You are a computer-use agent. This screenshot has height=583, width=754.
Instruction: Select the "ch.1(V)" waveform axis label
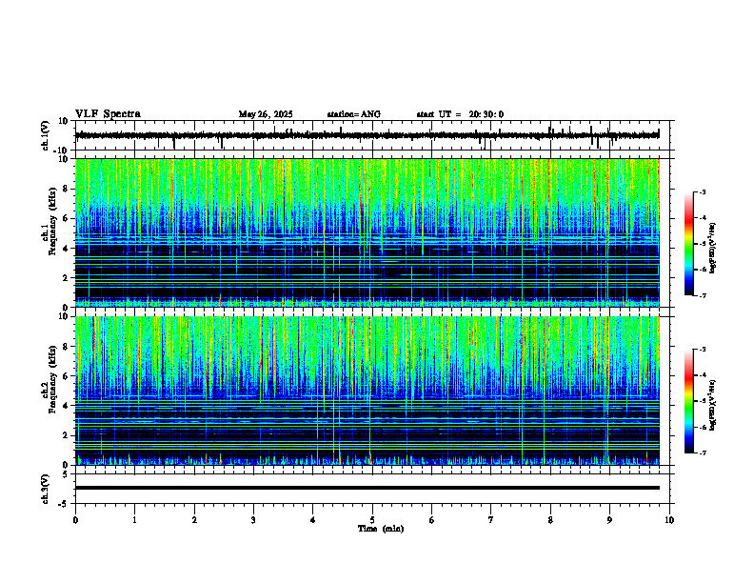[x=45, y=135]
